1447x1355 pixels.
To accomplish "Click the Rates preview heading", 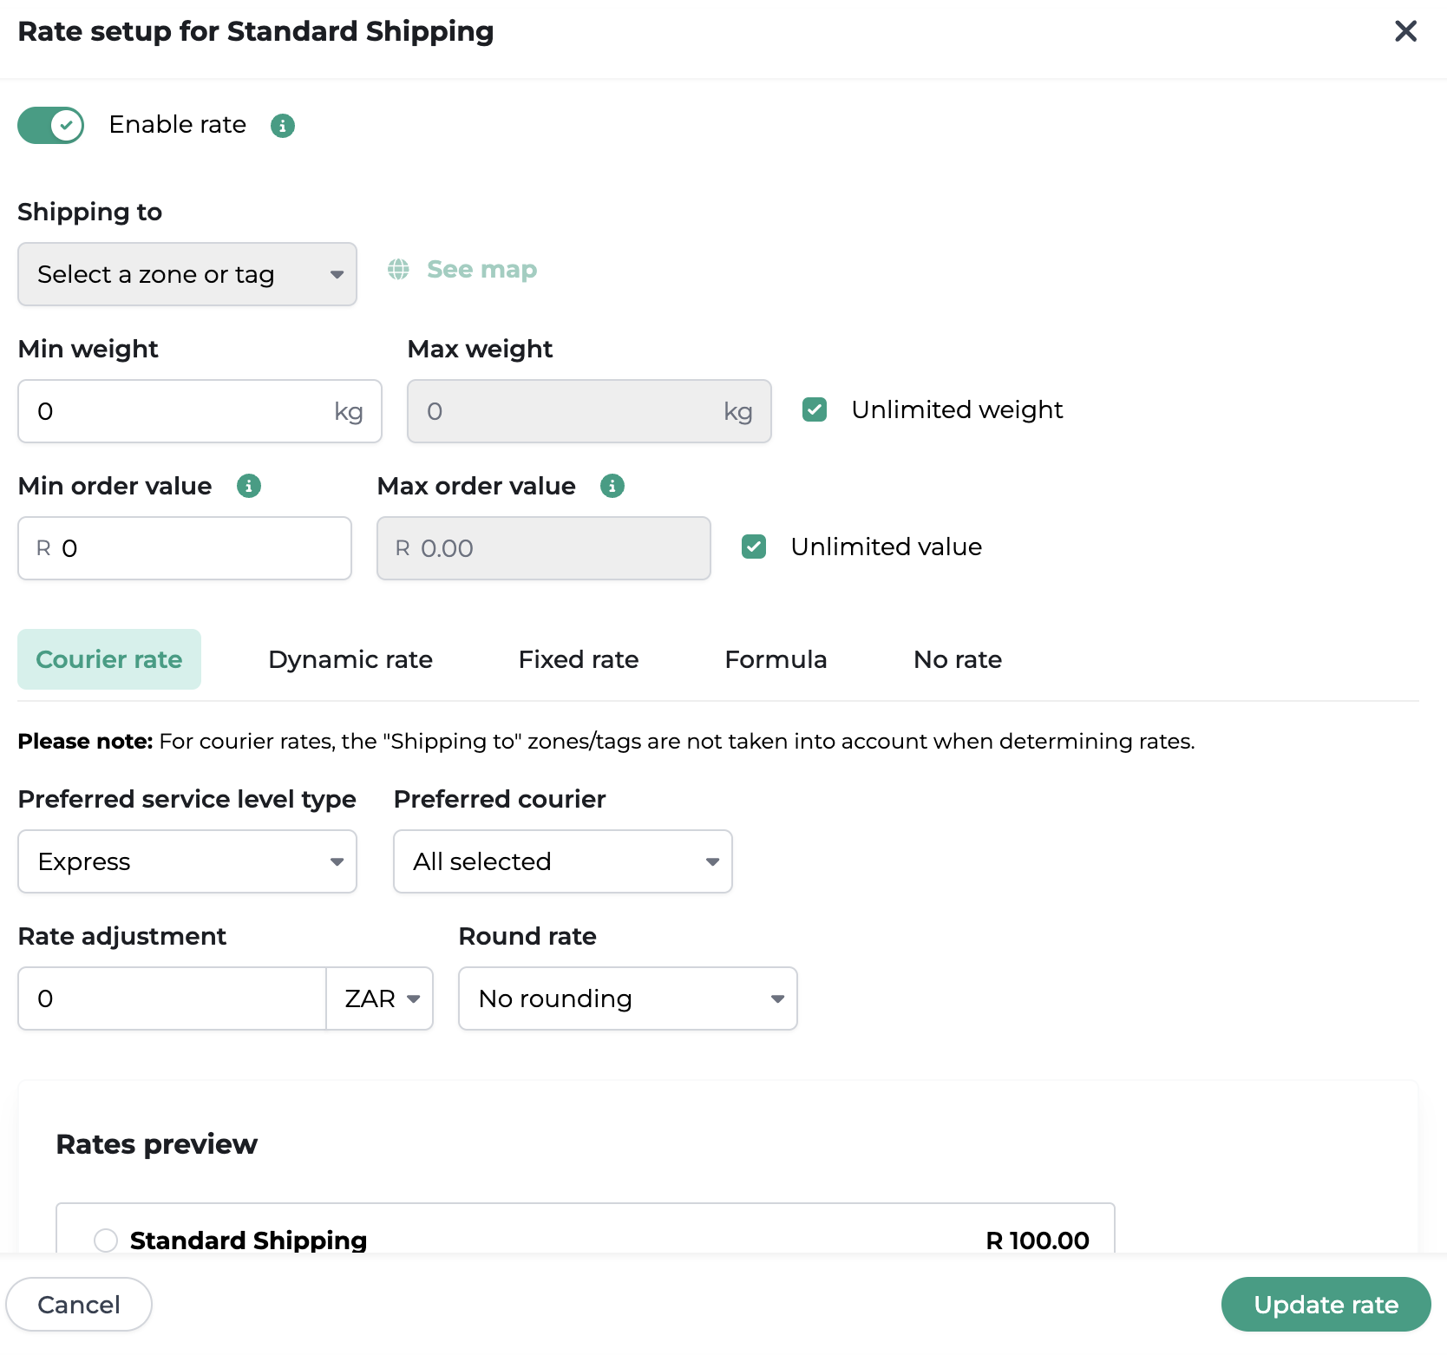I will pyautogui.click(x=157, y=1144).
